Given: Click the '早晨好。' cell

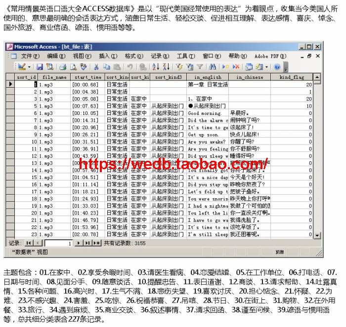Looking at the screenshot, I should pos(250,113).
